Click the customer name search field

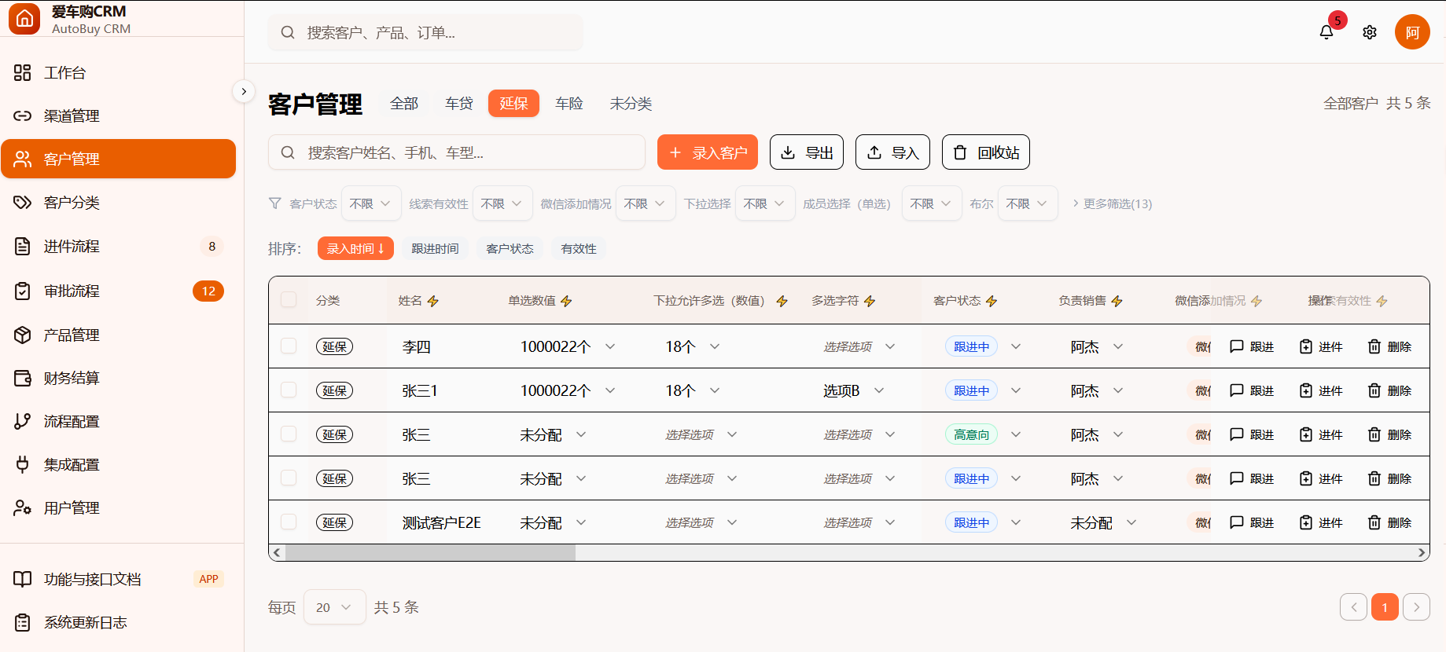(457, 152)
